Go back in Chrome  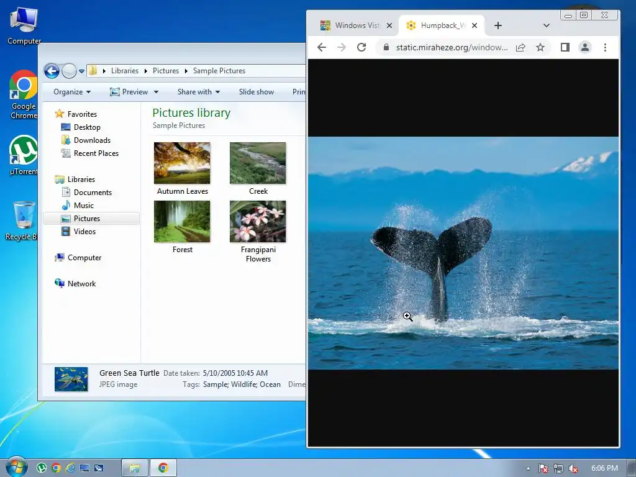point(322,47)
